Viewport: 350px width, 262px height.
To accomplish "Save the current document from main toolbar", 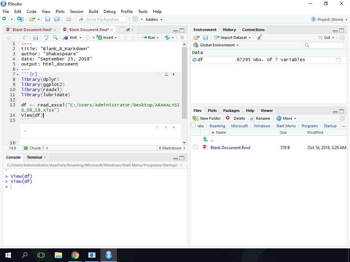I will (48, 19).
